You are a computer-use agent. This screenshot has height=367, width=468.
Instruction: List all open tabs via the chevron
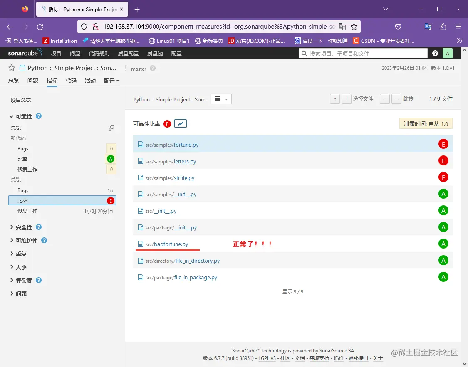tap(386, 9)
